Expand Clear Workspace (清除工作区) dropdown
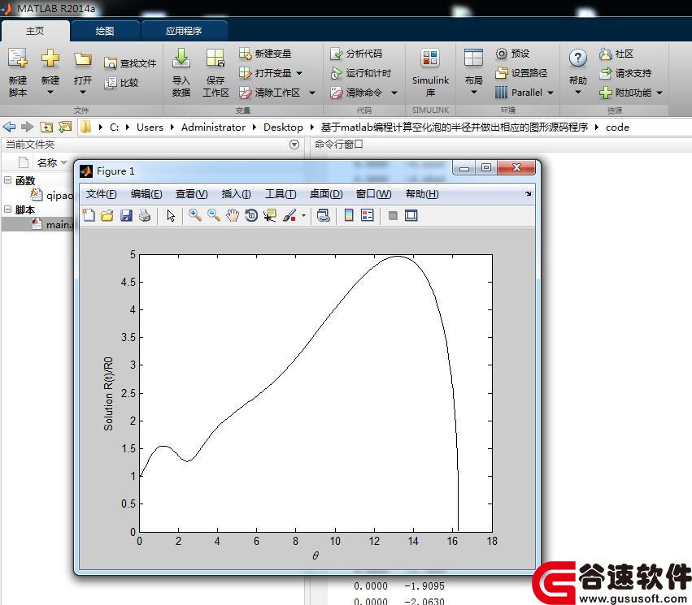The width and height of the screenshot is (692, 605). click(312, 93)
